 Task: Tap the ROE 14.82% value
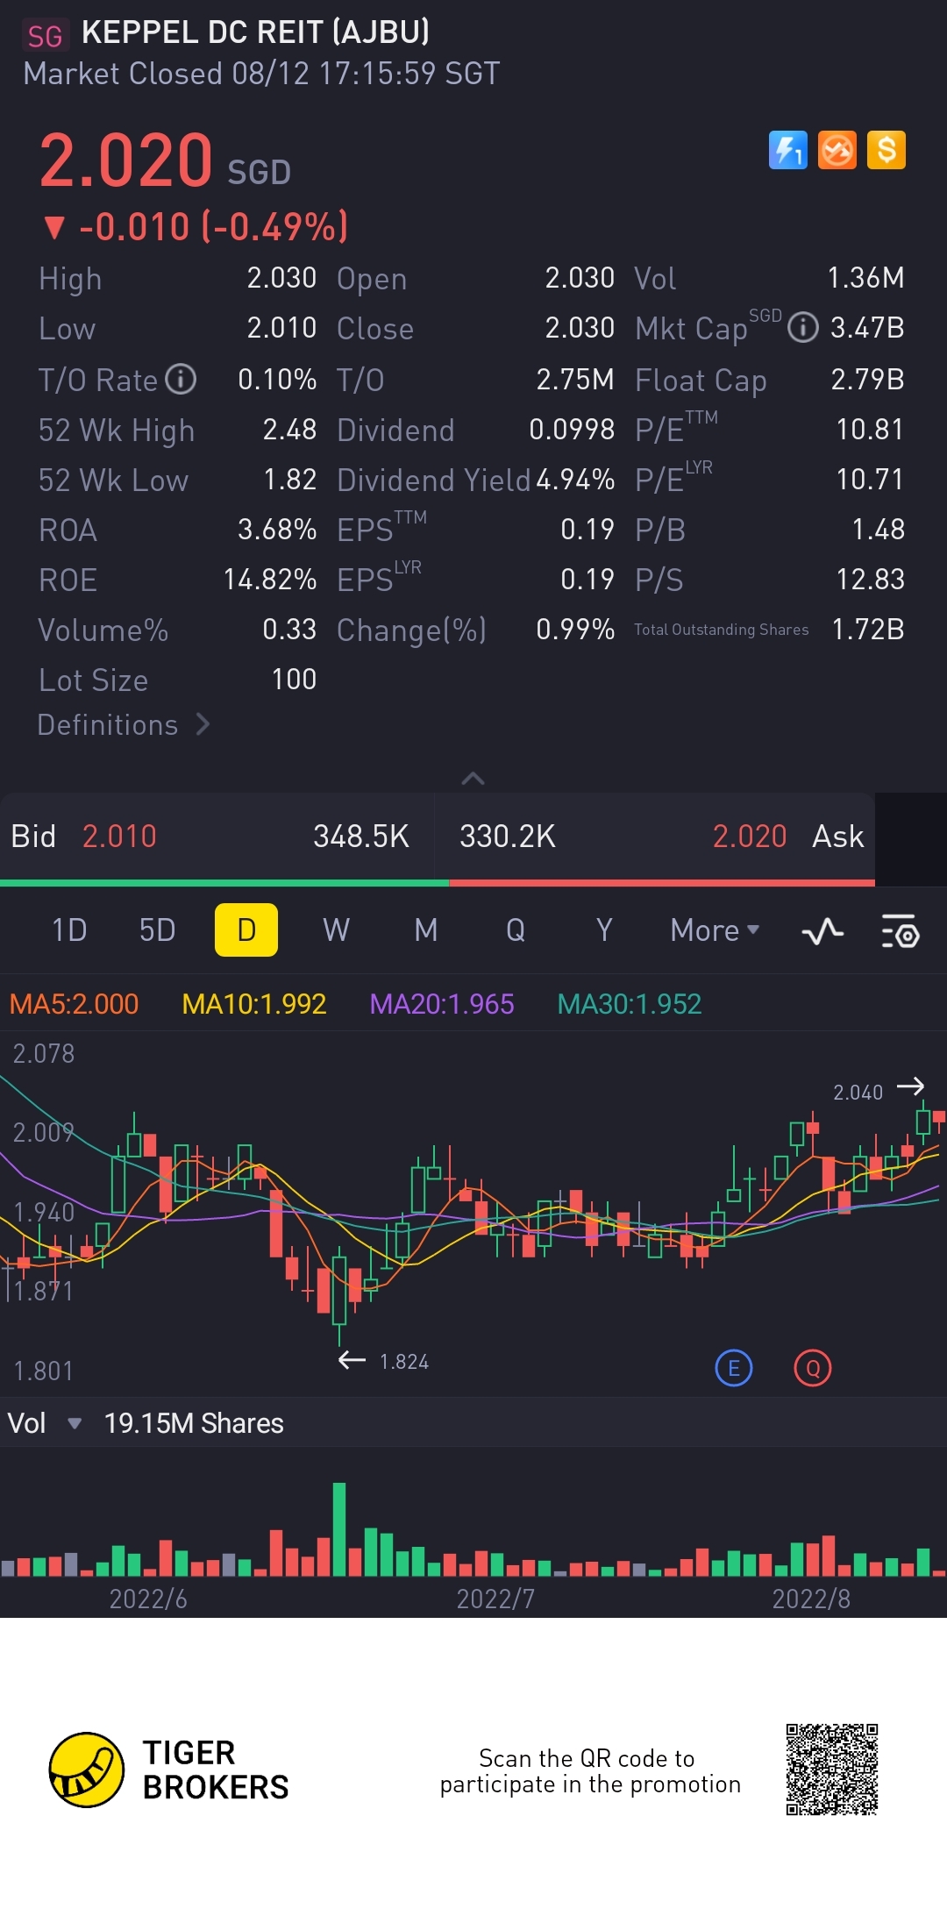pos(270,580)
